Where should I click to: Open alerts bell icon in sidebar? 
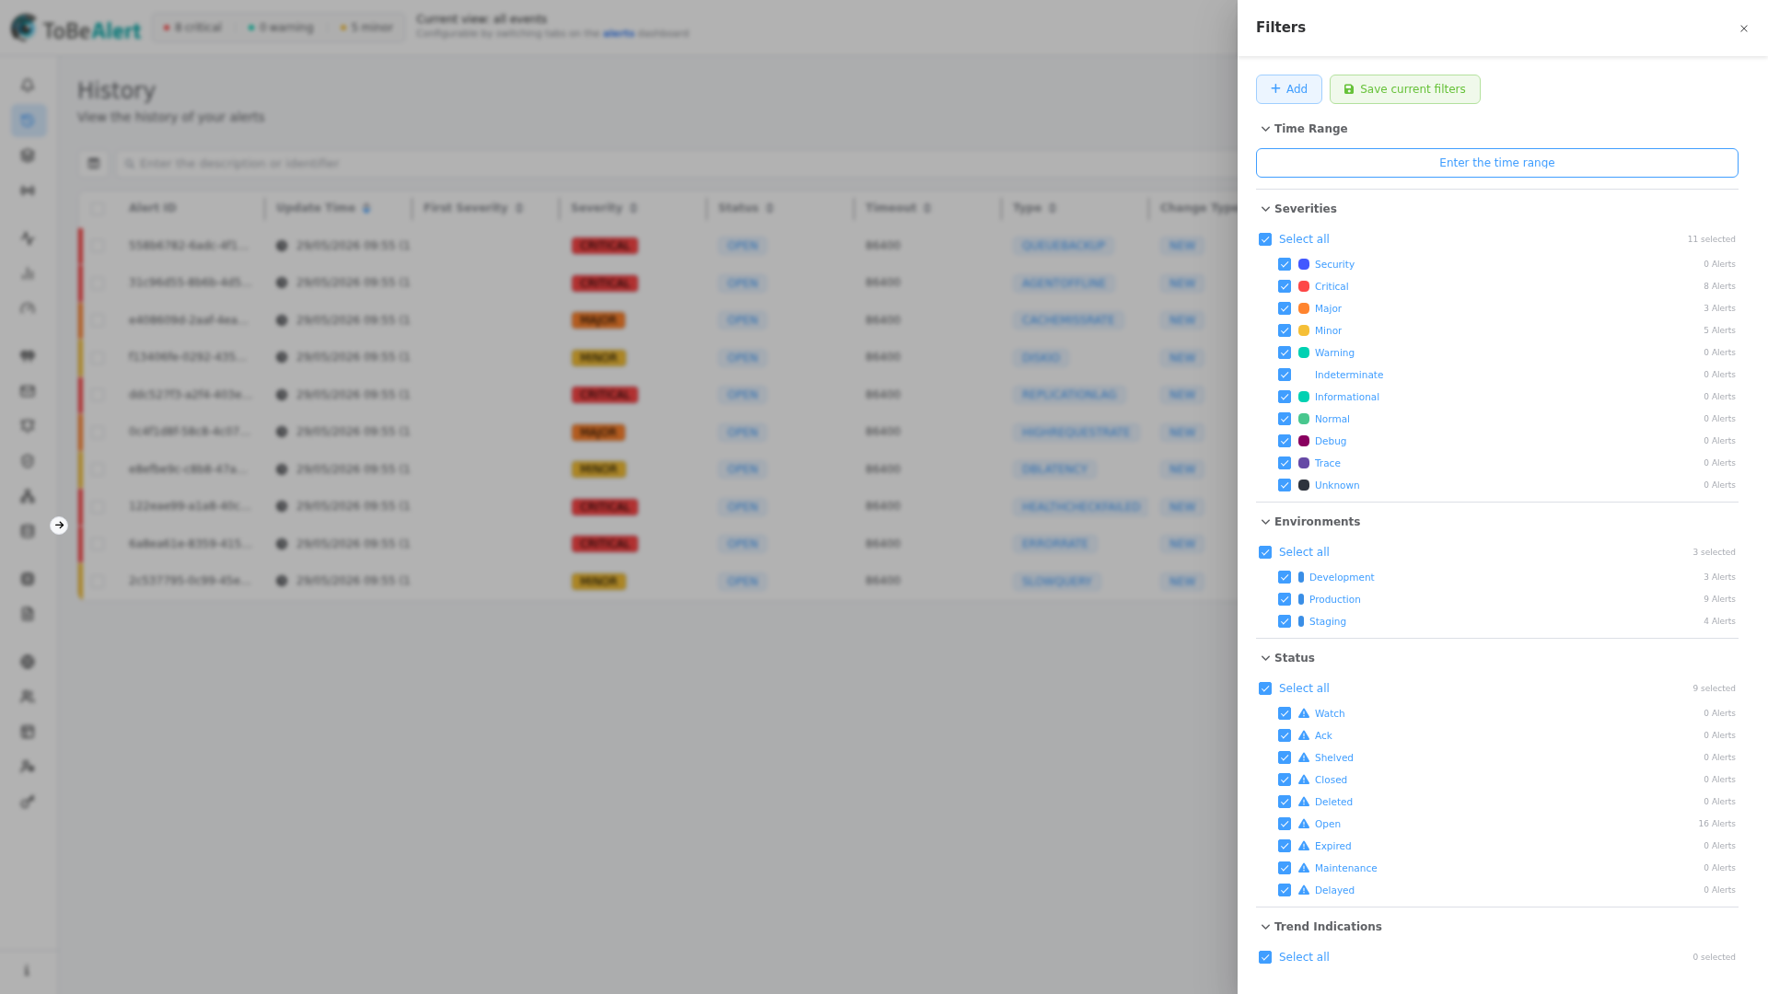(x=28, y=85)
